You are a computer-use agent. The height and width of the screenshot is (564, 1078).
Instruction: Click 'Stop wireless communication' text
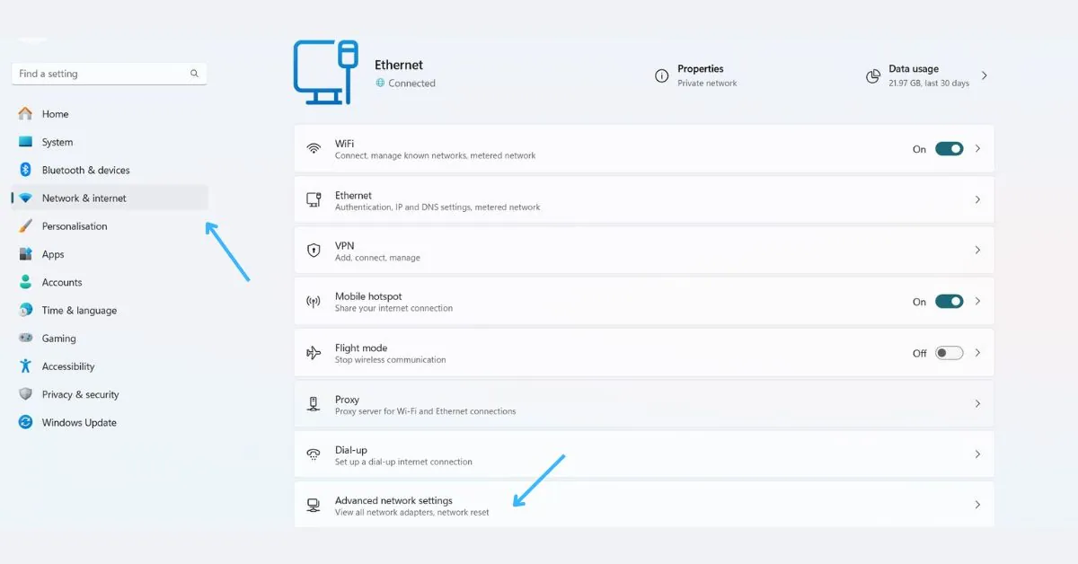point(391,359)
